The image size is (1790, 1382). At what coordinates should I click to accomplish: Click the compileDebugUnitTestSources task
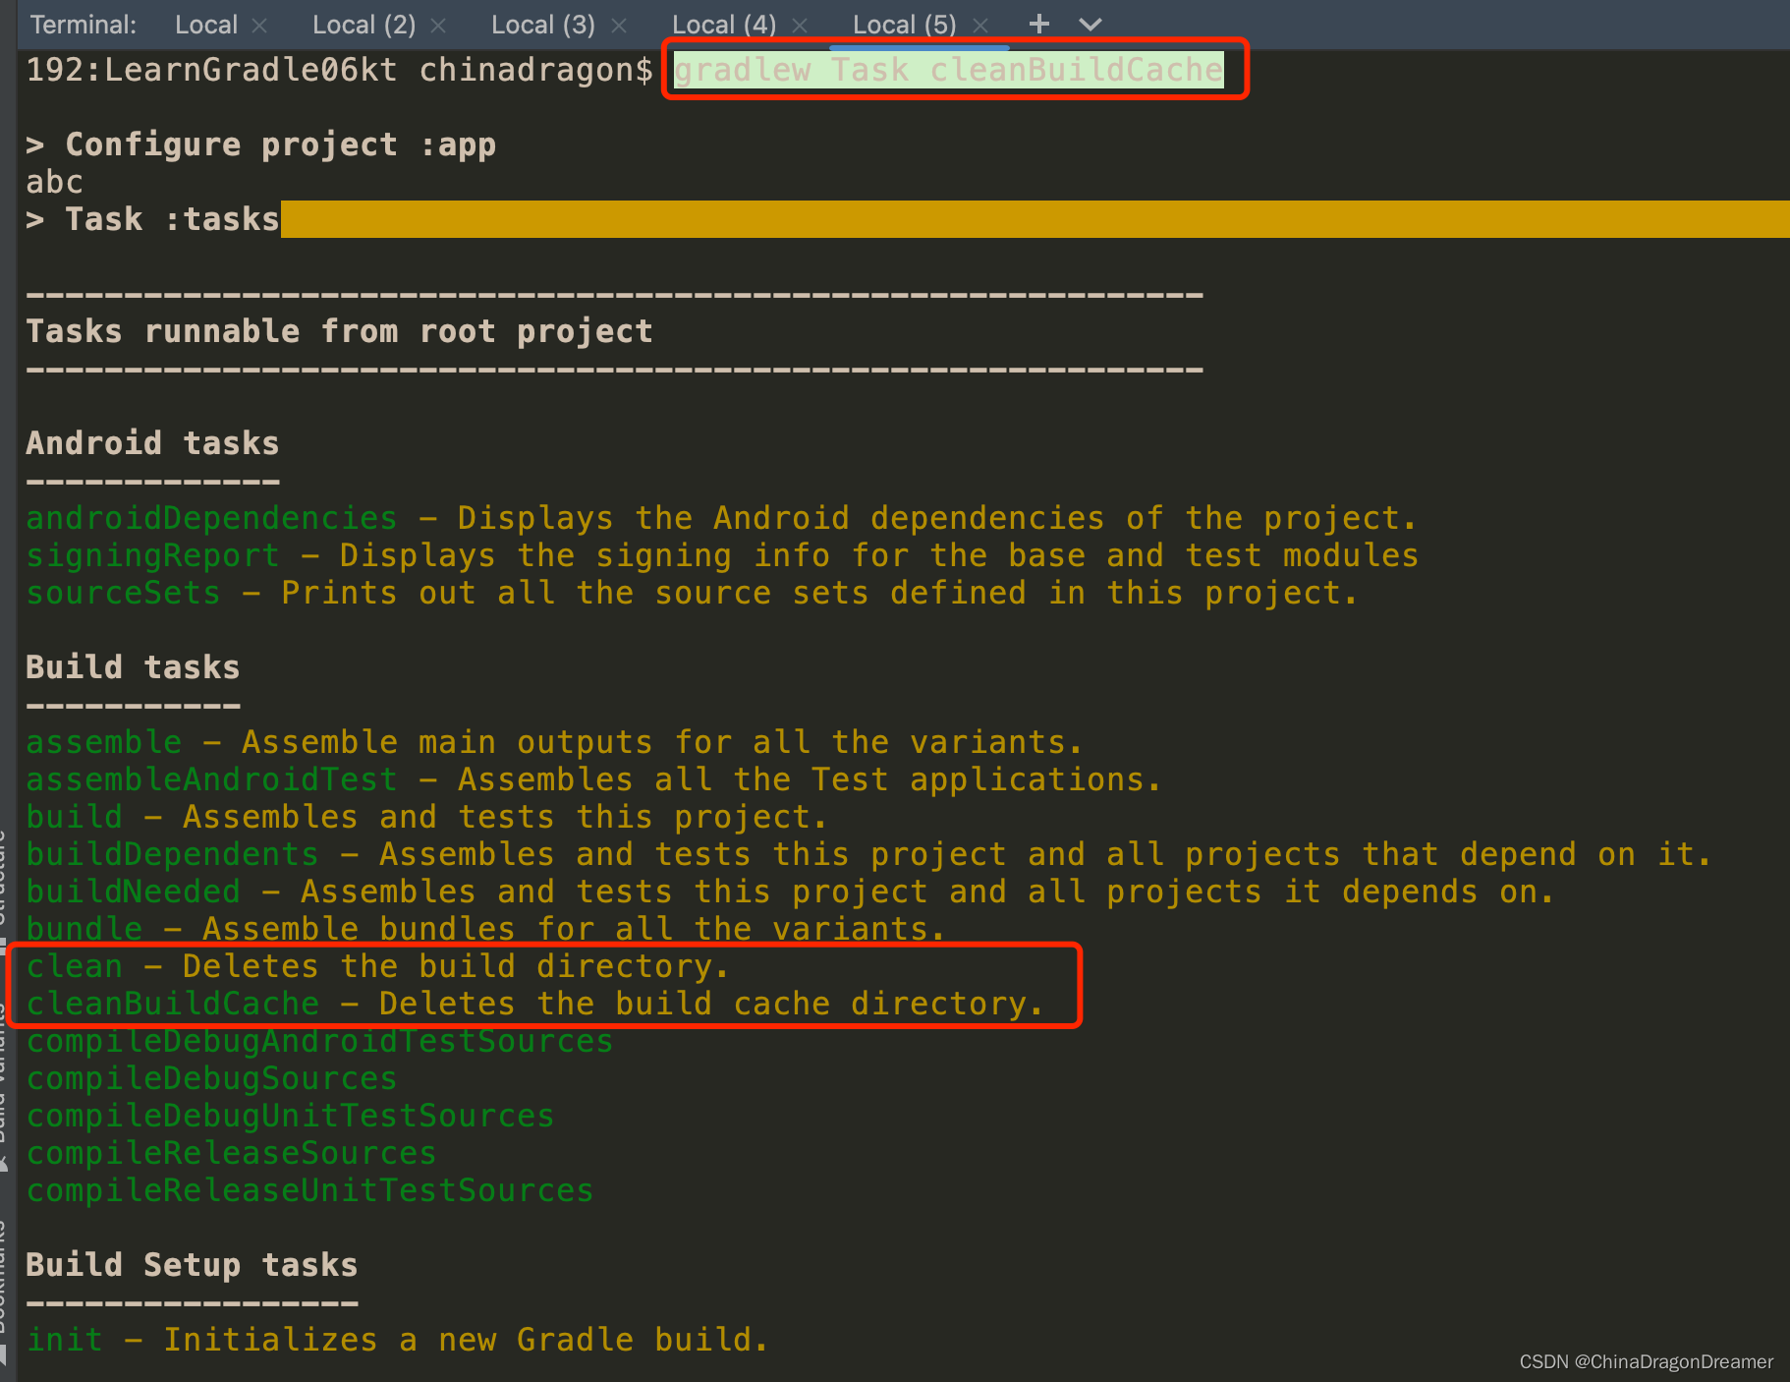coord(290,1116)
